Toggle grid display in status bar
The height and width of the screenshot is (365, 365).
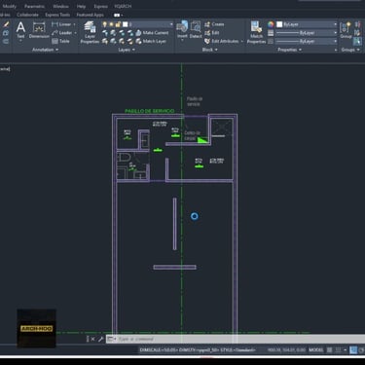tap(329, 350)
